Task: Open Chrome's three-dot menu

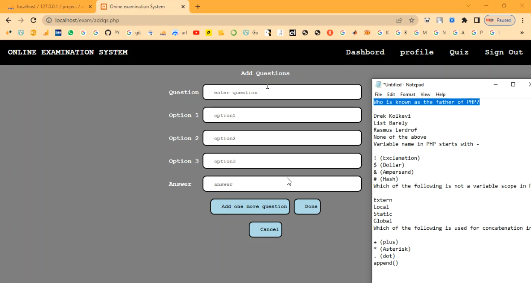Action: coord(522,20)
